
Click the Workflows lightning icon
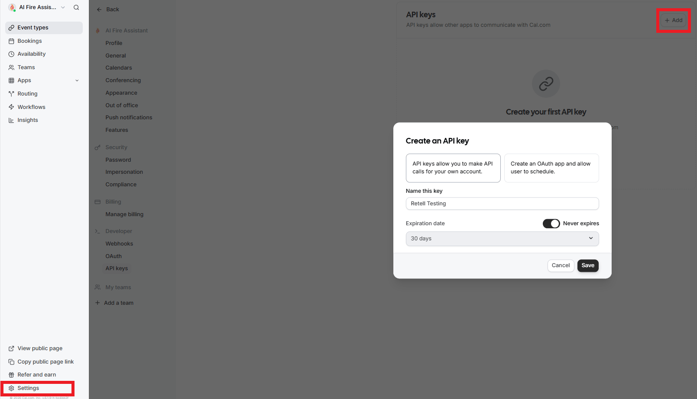tap(11, 107)
